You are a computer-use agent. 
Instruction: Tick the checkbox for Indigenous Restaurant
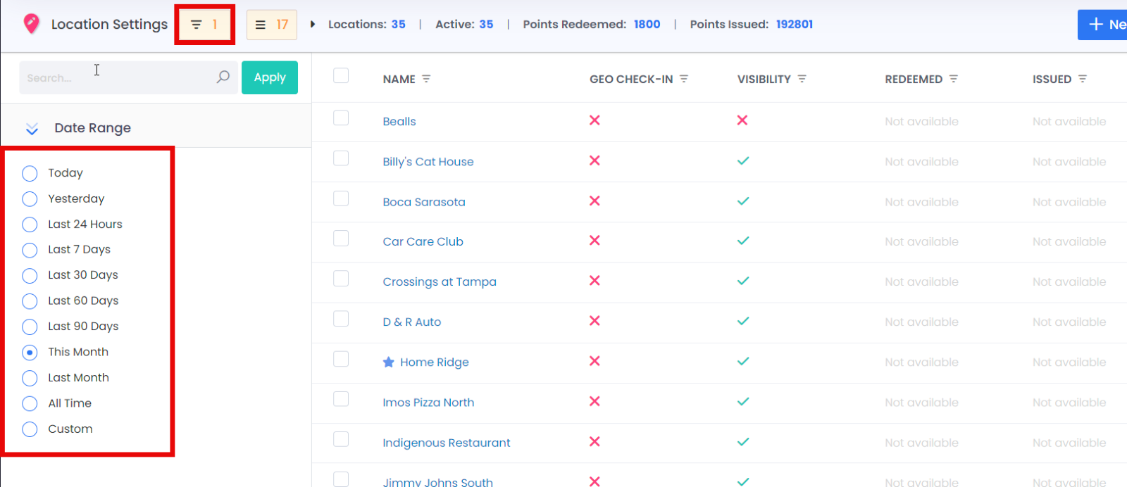click(x=341, y=439)
